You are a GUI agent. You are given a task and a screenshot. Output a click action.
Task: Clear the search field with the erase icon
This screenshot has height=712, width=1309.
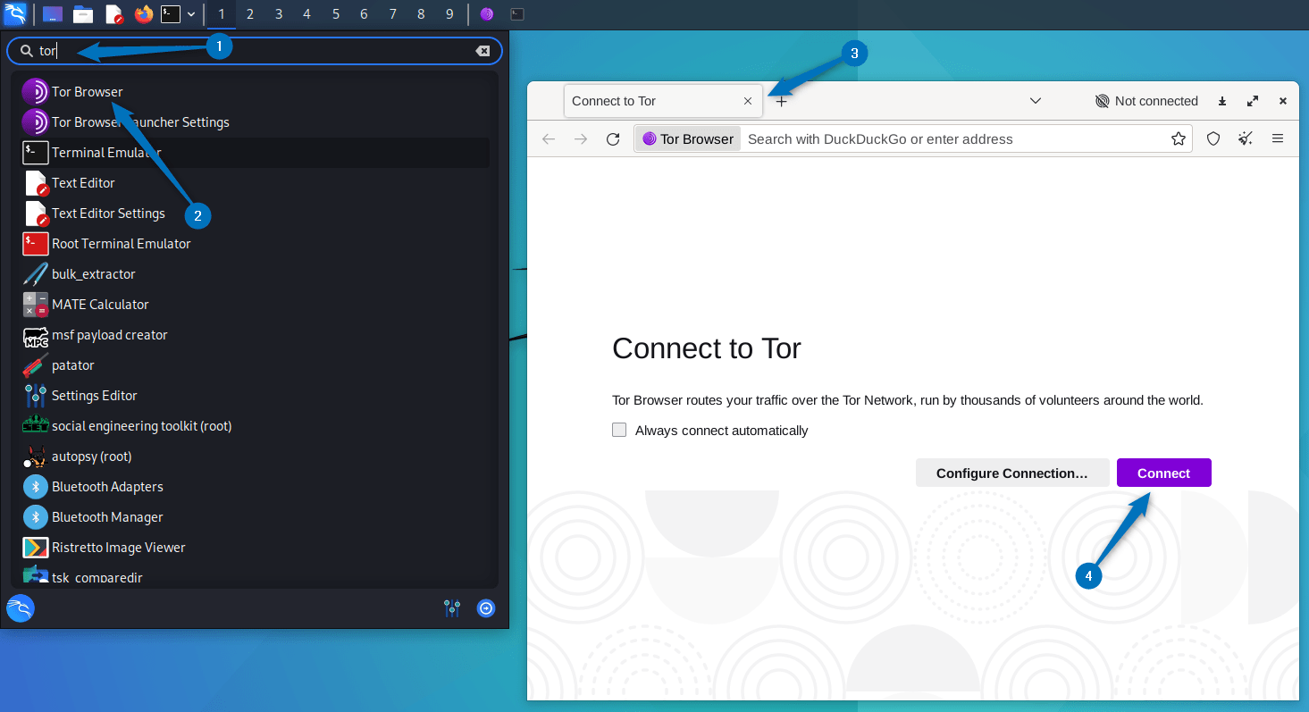[483, 50]
